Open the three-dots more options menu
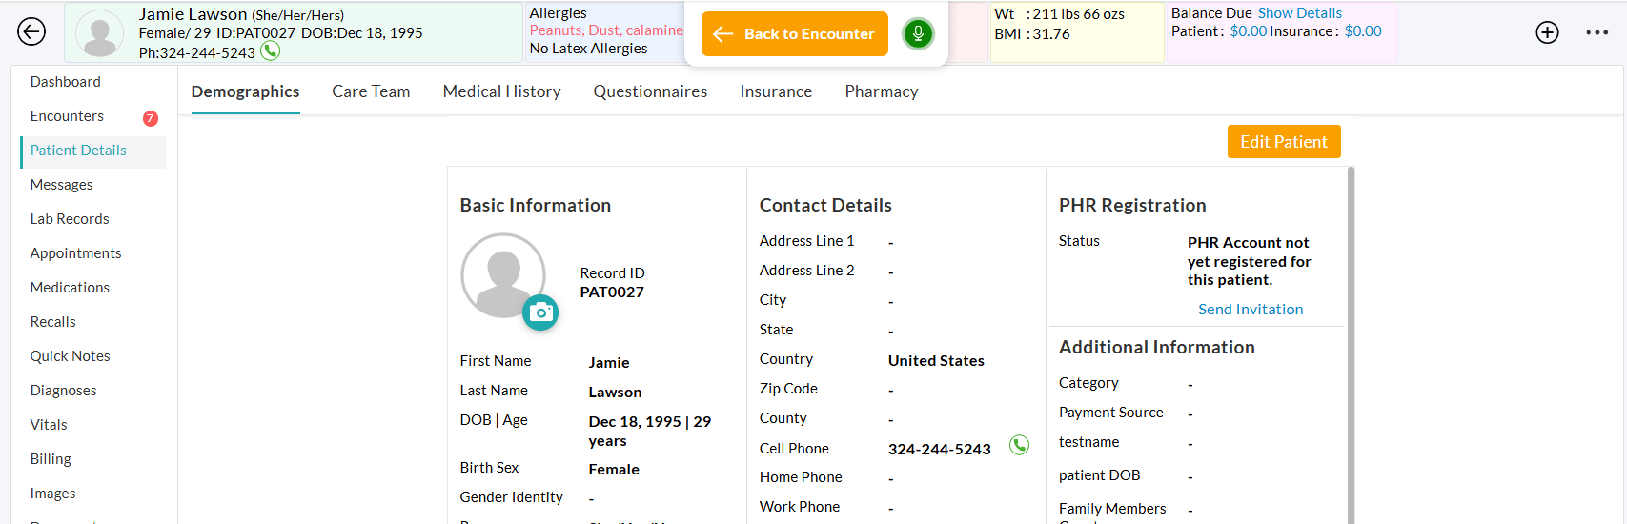The image size is (1627, 524). (1596, 32)
